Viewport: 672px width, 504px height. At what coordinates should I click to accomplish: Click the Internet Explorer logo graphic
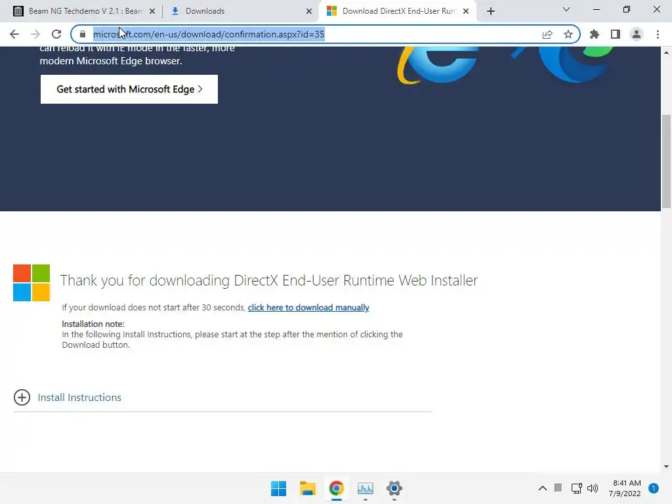click(438, 64)
